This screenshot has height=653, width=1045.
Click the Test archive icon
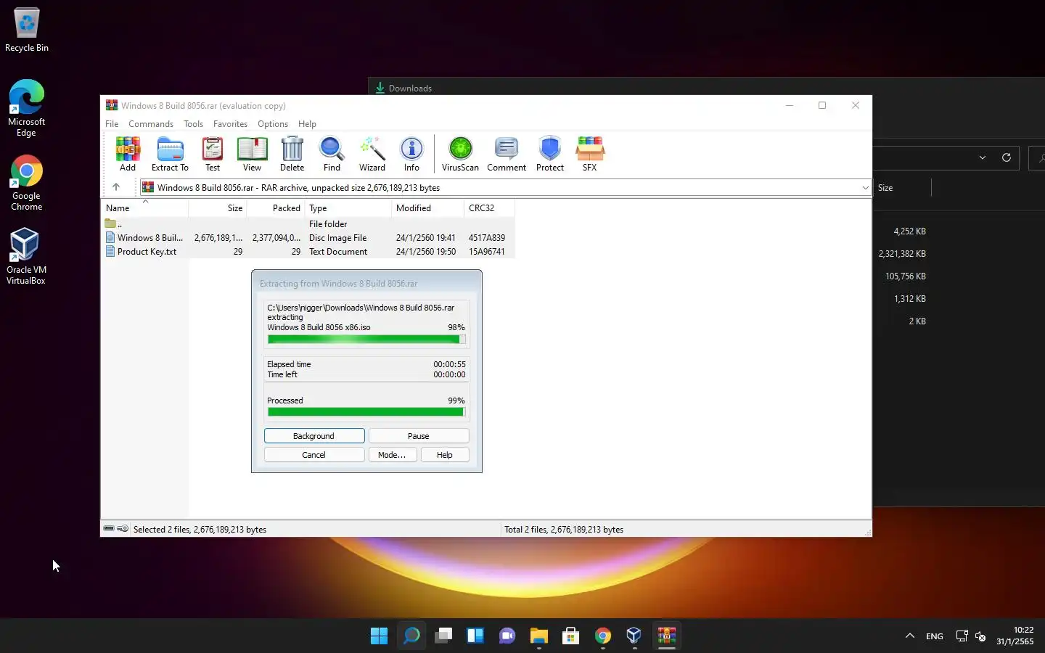[213, 154]
